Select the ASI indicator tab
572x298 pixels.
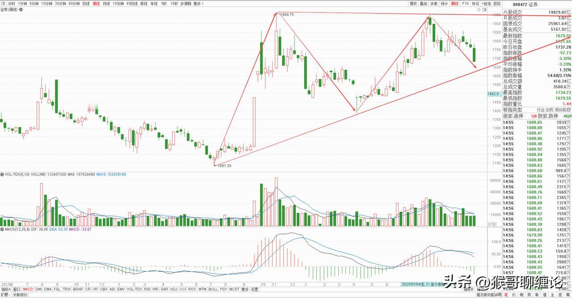[112, 289]
